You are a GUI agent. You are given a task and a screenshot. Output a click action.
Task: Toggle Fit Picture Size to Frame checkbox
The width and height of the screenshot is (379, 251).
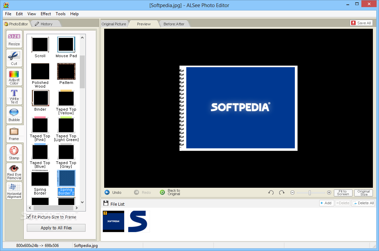[29, 216]
